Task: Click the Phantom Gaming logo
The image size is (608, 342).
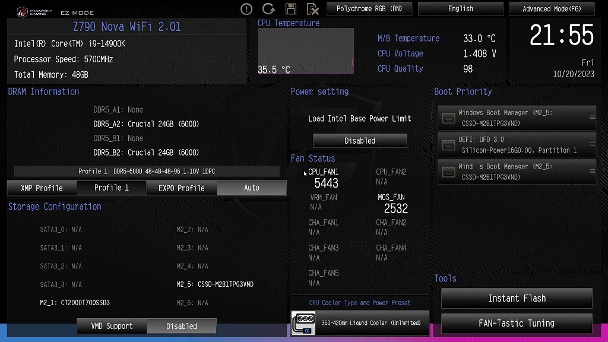Action: [x=34, y=12]
